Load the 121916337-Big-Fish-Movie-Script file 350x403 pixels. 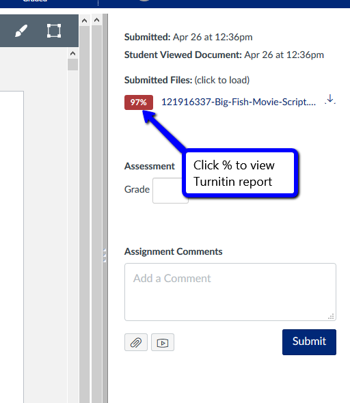click(239, 102)
